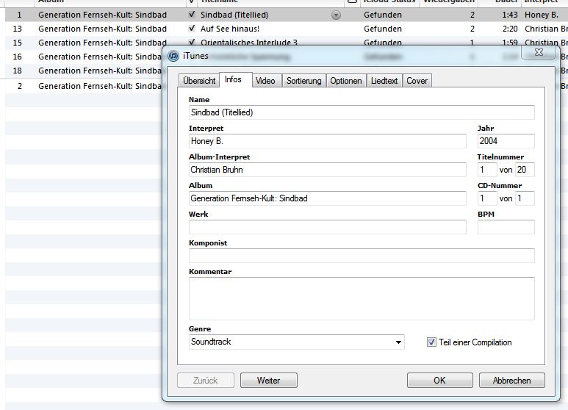Click the round arrow icon beside Sindbad (Titellied)
The width and height of the screenshot is (568, 410).
(x=336, y=15)
